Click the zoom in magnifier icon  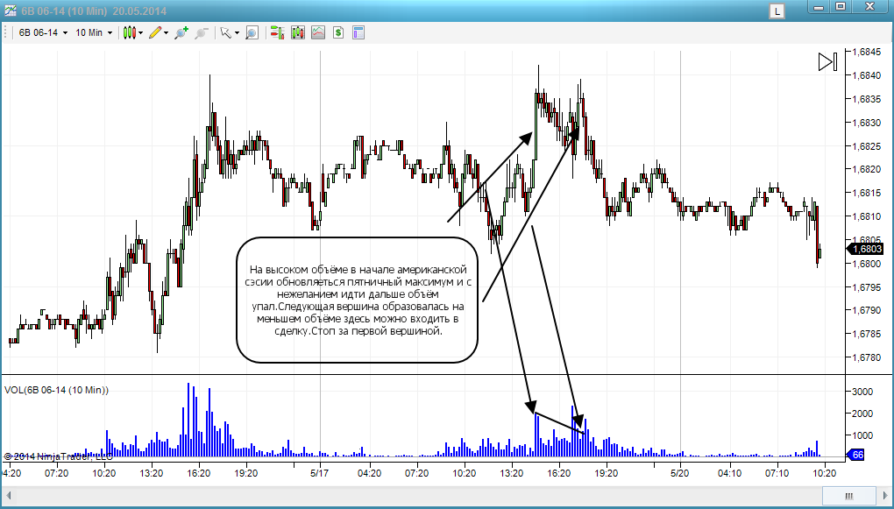(181, 32)
